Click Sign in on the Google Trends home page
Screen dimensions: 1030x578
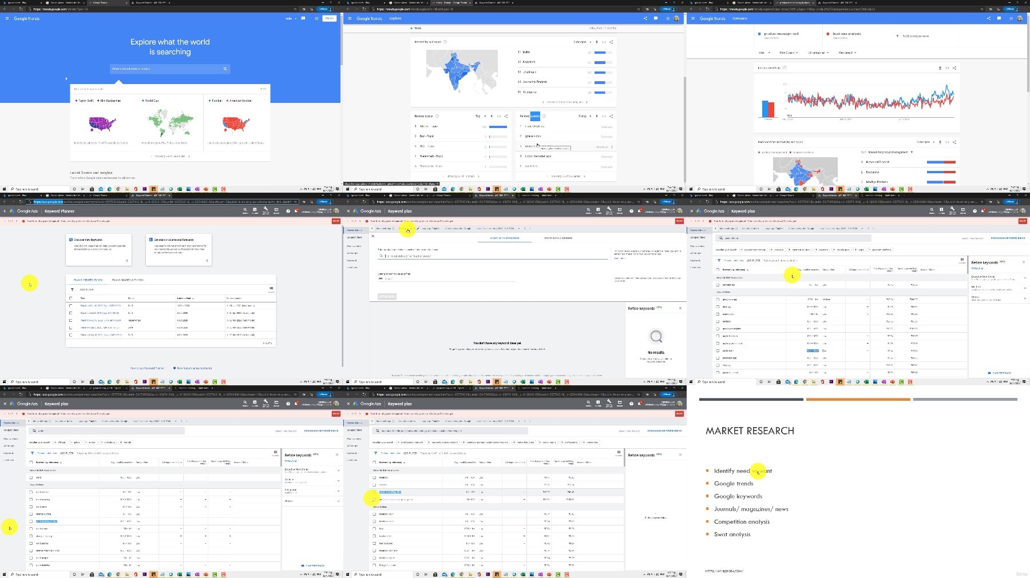point(330,18)
